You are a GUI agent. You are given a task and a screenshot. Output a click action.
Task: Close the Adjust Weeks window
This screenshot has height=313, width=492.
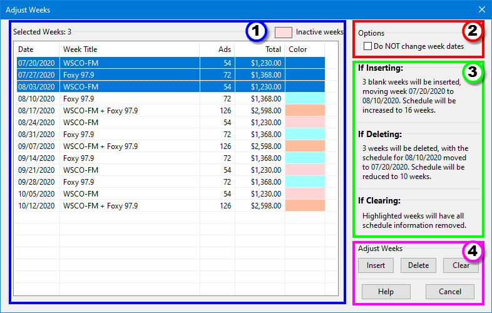482,10
